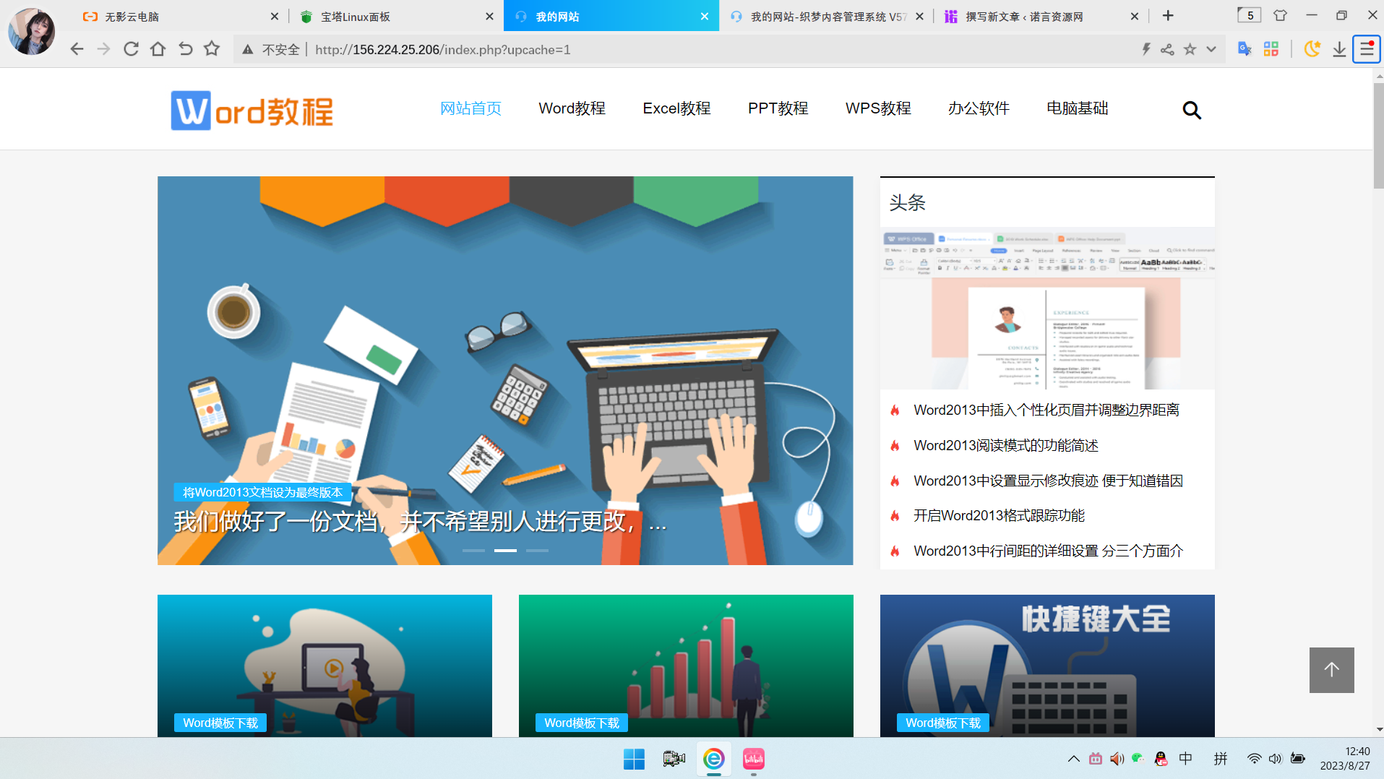Open 网站首页 nav item
The image size is (1384, 779).
coord(470,108)
